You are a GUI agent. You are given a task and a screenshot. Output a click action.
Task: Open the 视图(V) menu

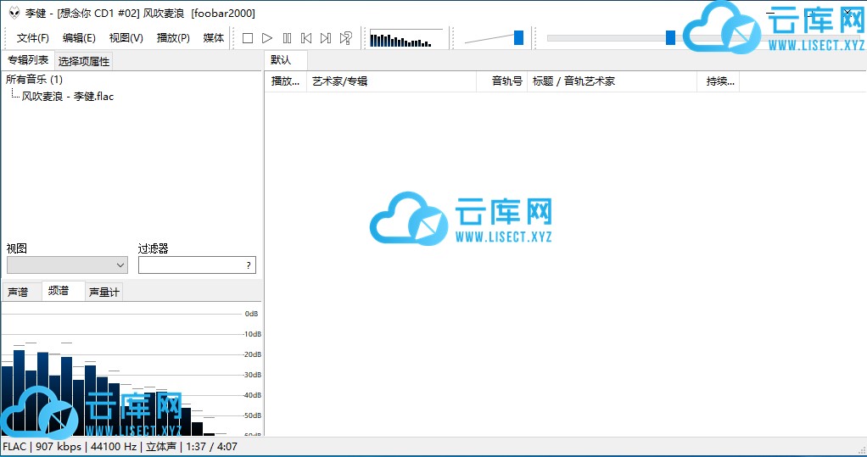[x=126, y=37]
